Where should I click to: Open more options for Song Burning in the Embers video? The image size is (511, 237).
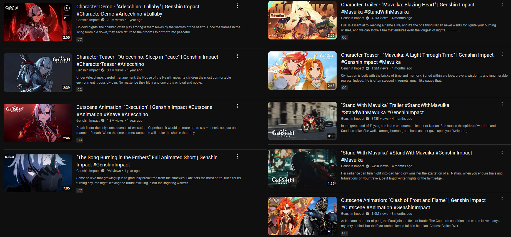[x=237, y=157]
